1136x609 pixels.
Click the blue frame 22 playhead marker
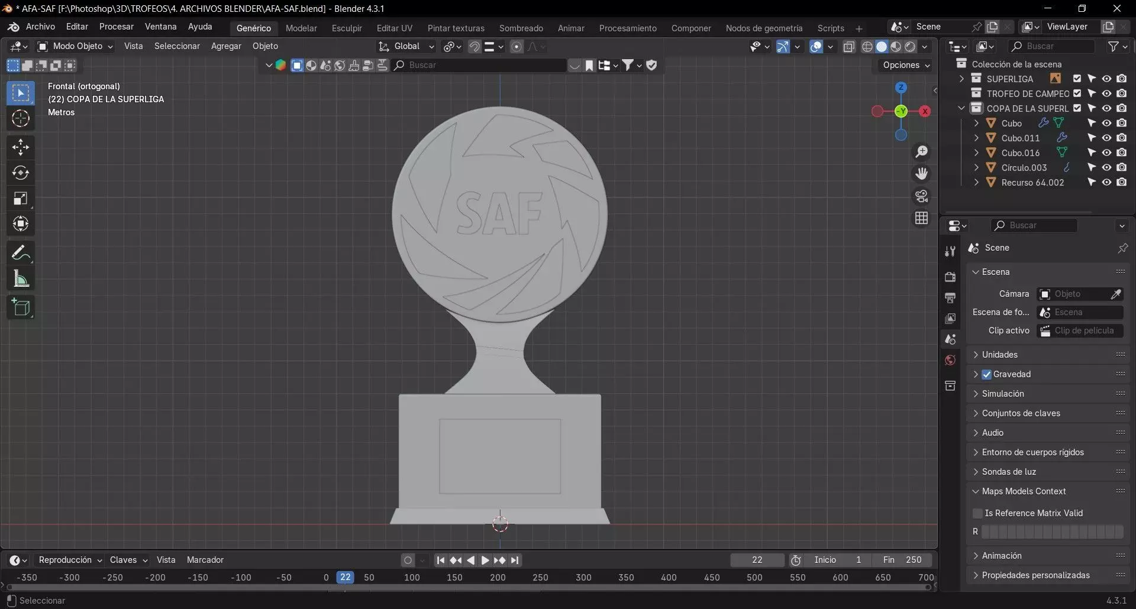click(x=345, y=578)
